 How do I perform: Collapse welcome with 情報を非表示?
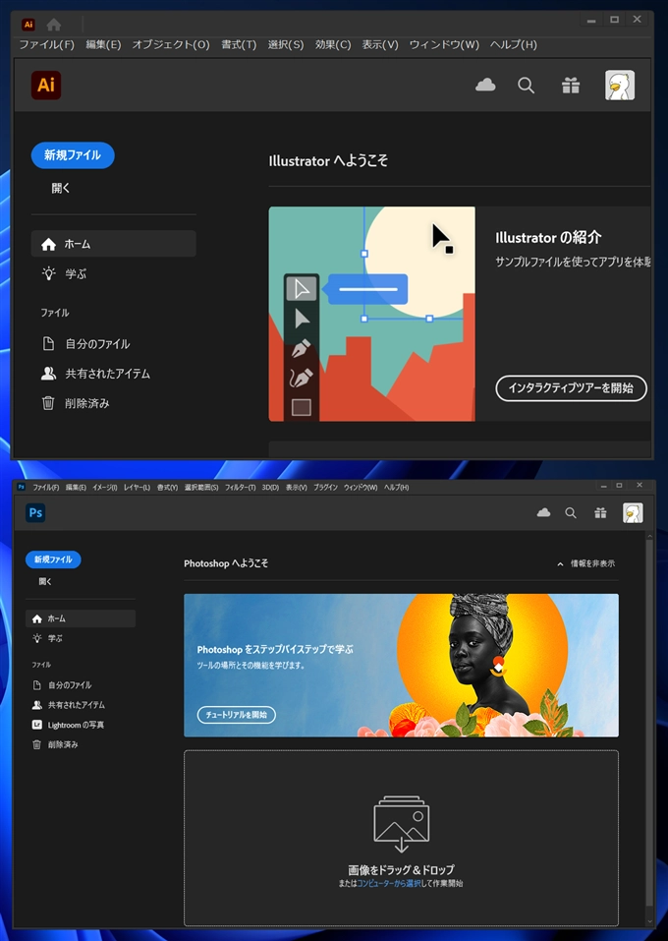click(585, 563)
